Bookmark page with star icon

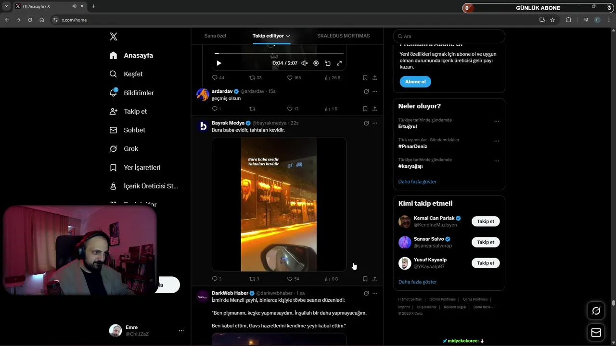552,20
